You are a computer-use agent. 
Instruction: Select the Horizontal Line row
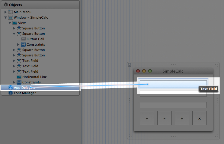pyautogui.click(x=40, y=77)
